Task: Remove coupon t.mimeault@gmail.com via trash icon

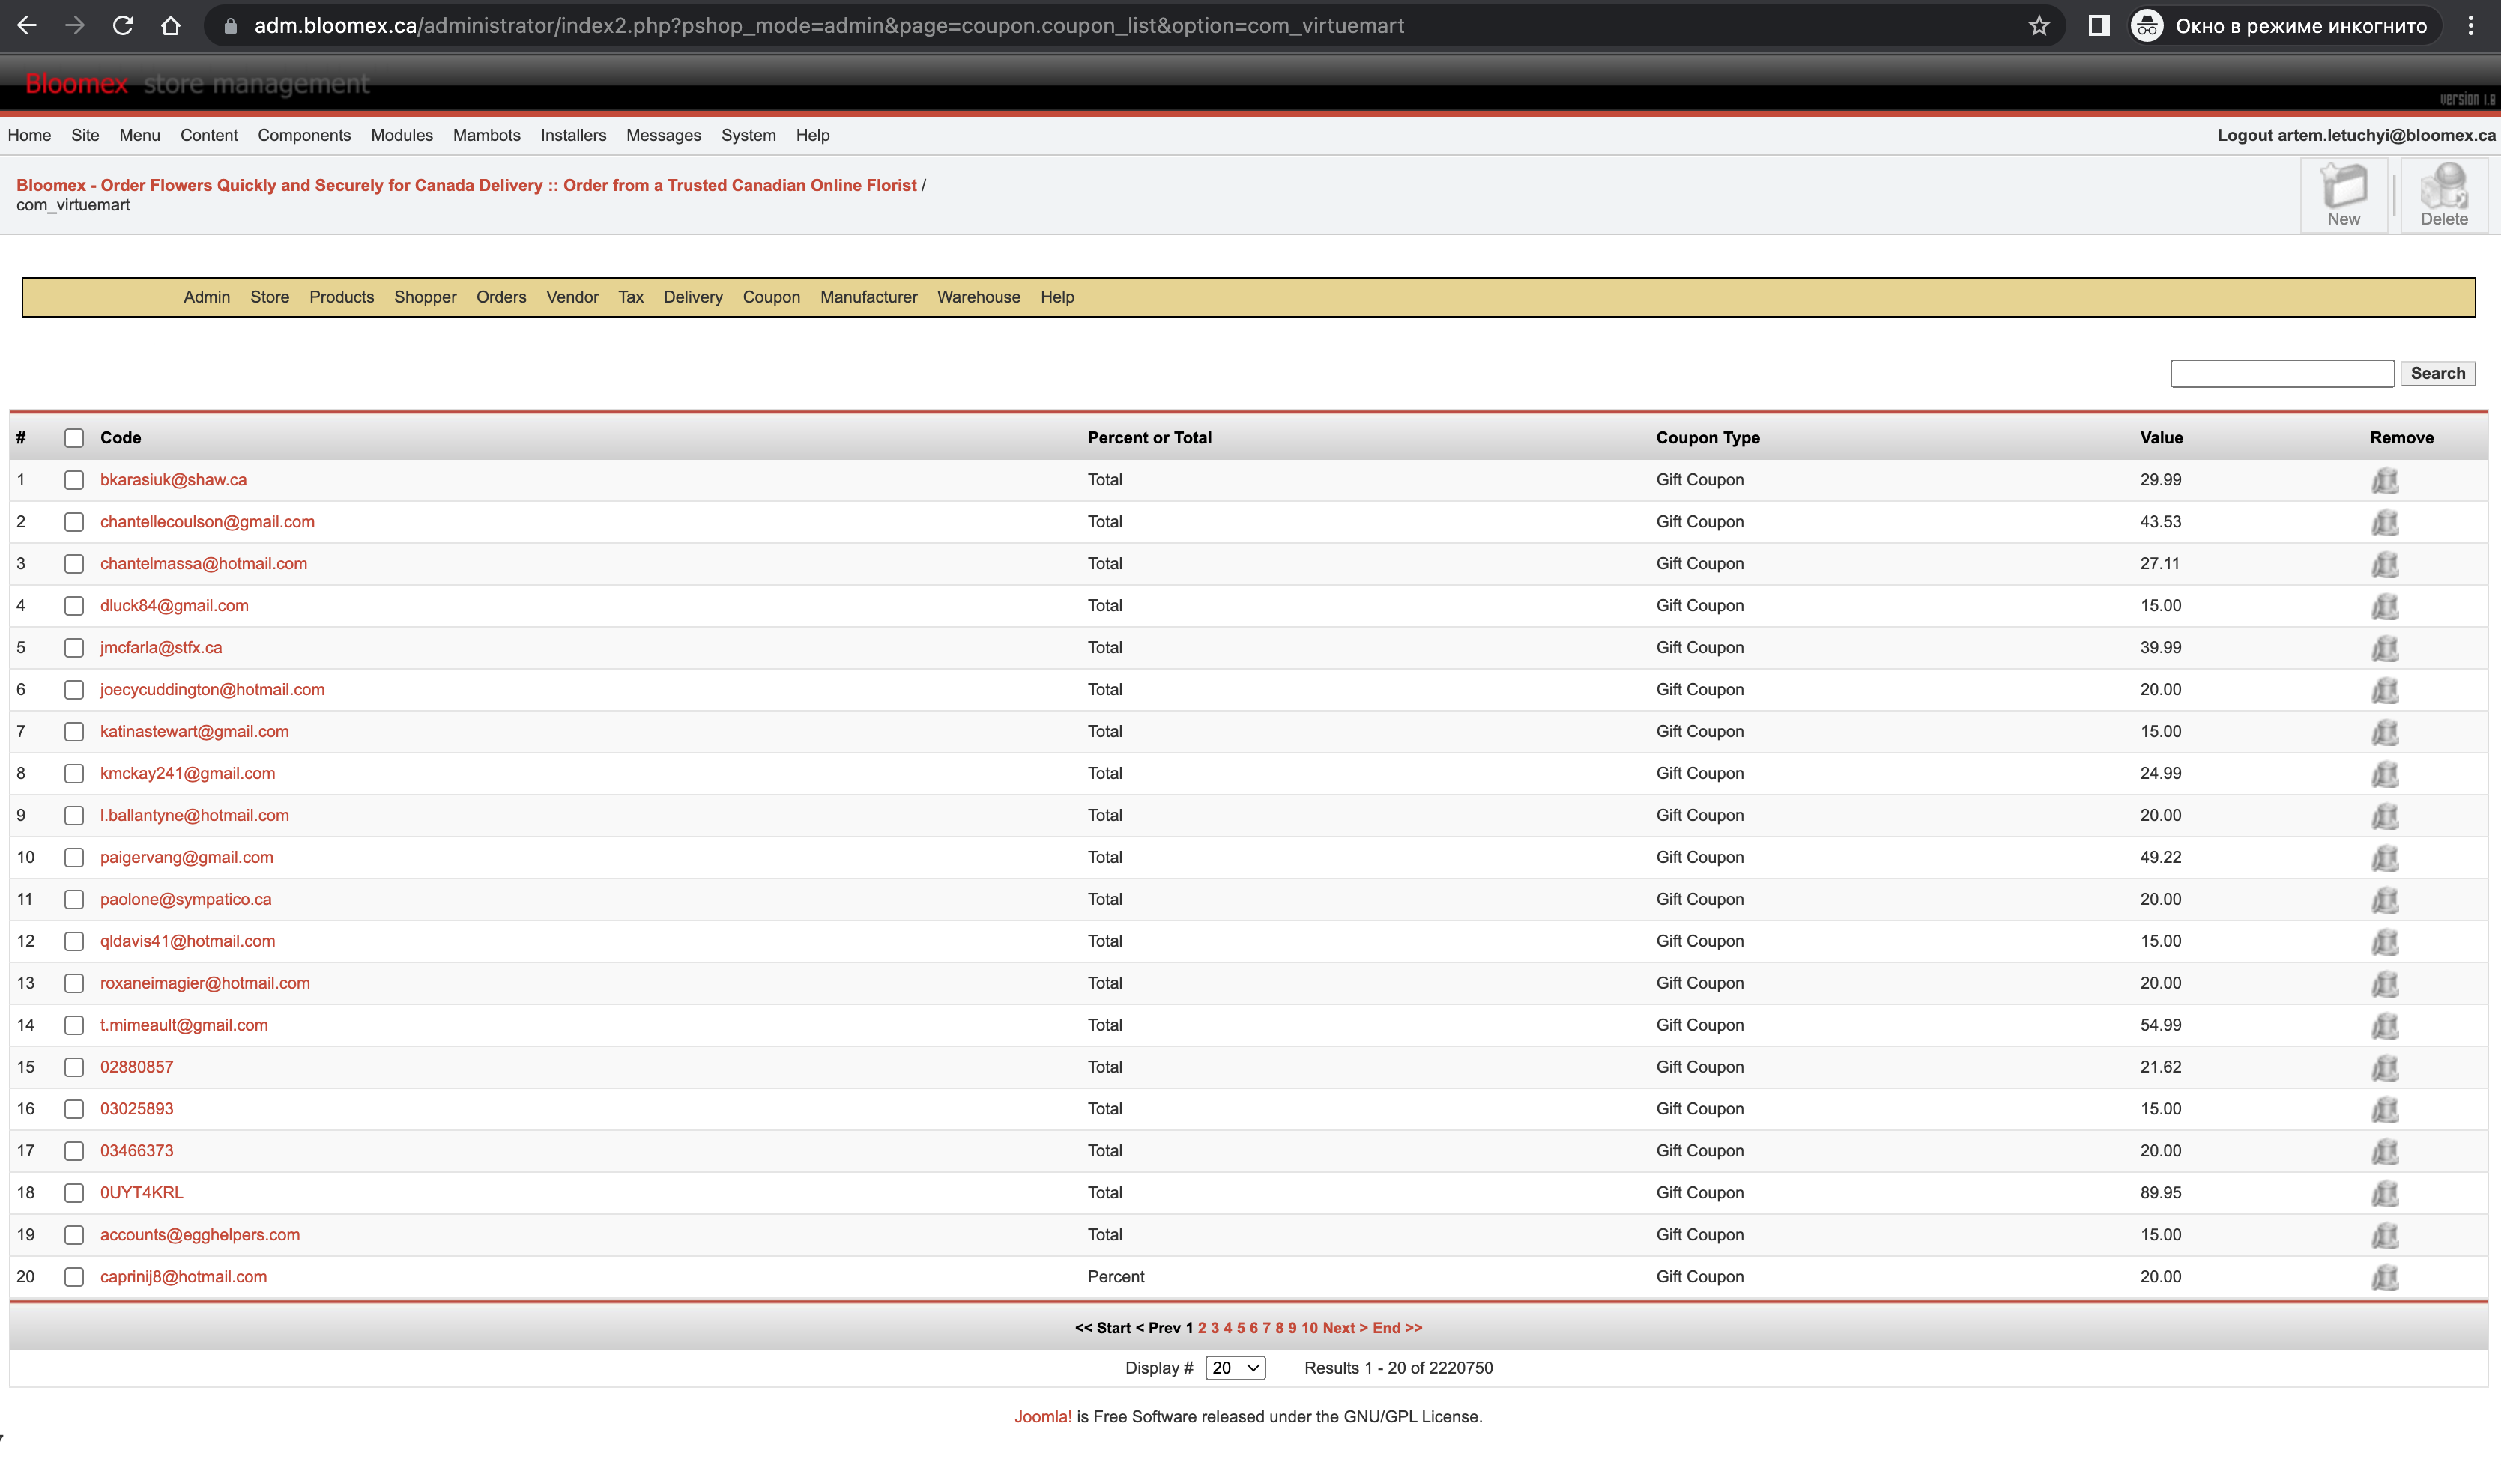Action: click(x=2385, y=1027)
